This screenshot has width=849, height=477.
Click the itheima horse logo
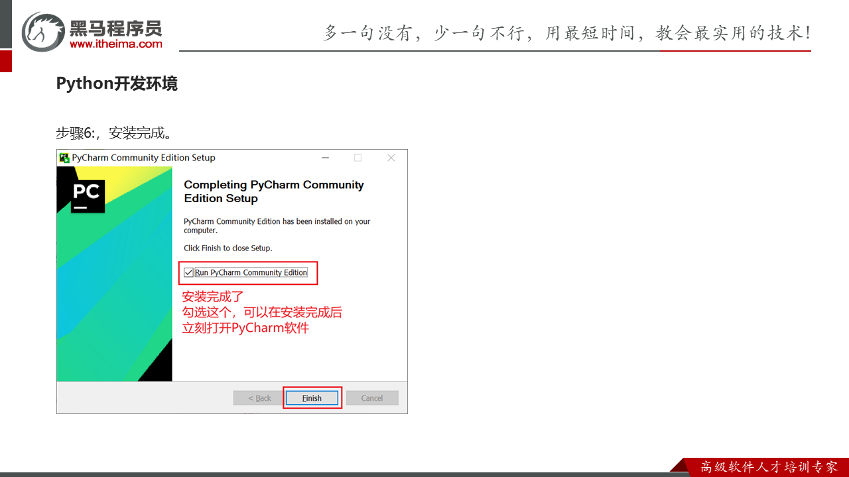[x=42, y=31]
